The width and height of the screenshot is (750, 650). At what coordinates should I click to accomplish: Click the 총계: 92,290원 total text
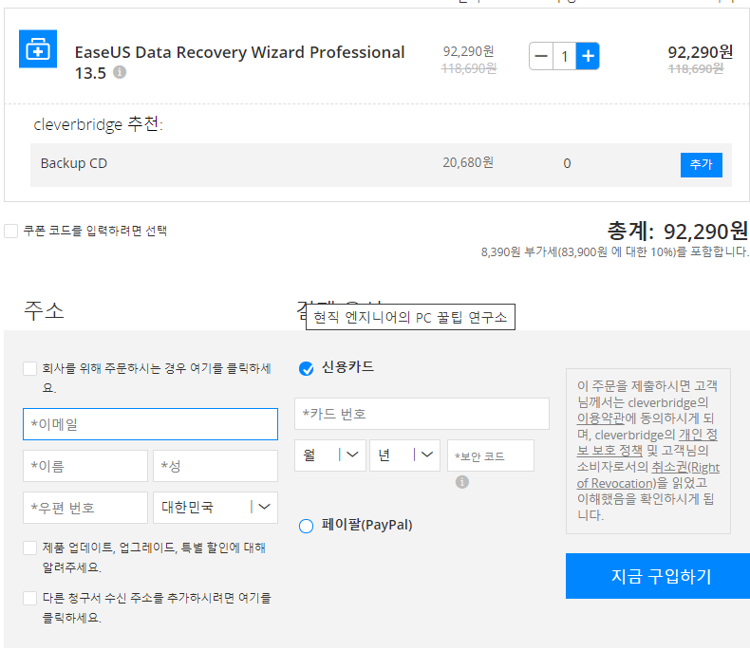click(x=677, y=232)
